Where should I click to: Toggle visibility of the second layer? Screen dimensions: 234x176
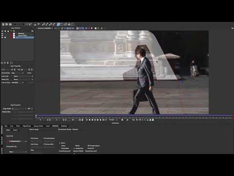[x=2, y=36]
